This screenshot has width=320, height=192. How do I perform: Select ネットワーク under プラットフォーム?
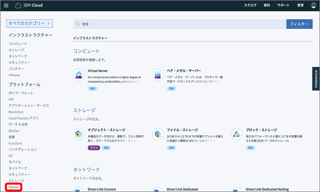(x=18, y=168)
